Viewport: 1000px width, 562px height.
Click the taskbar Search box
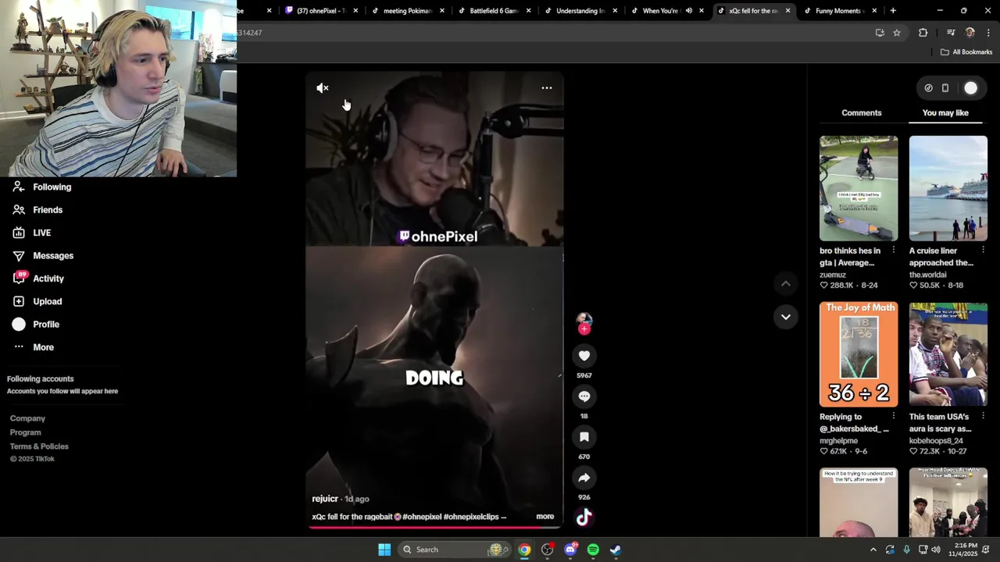[x=455, y=550]
